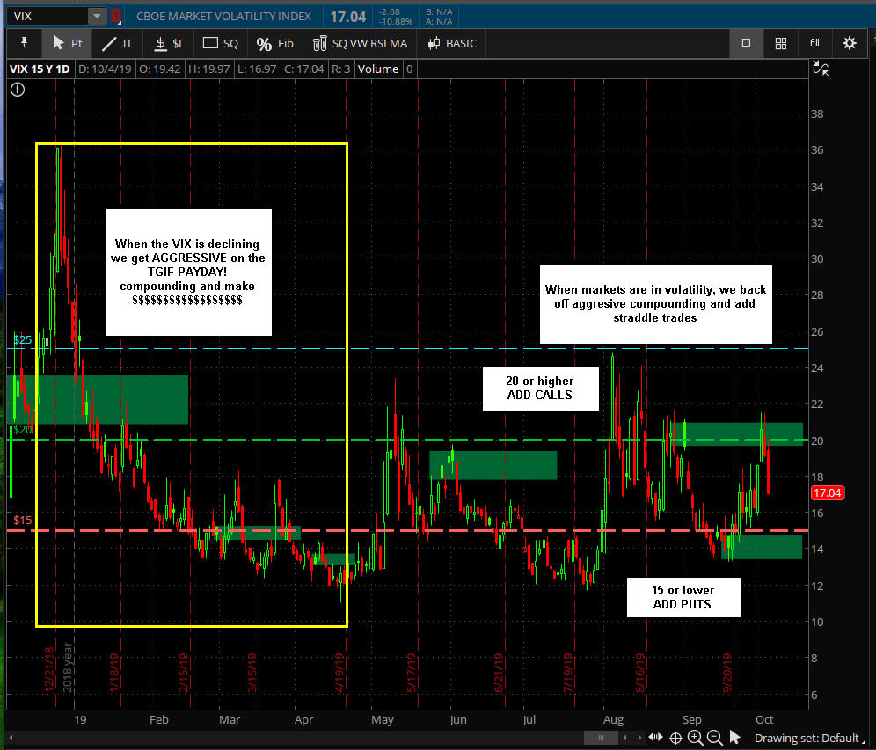This screenshot has height=750, width=876.
Task: Pin the drawing toolbar with the pushpin icon
Action: tap(24, 43)
